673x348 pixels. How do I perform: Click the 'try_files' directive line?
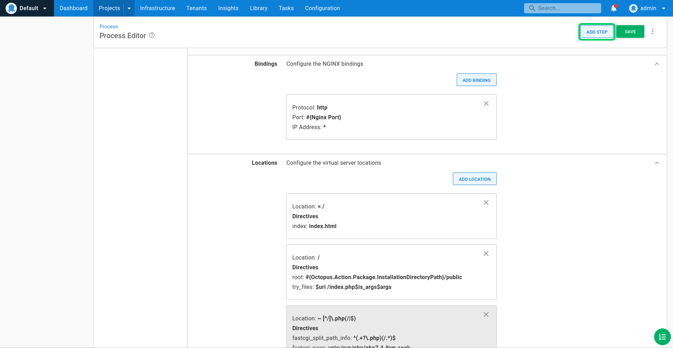pos(342,287)
